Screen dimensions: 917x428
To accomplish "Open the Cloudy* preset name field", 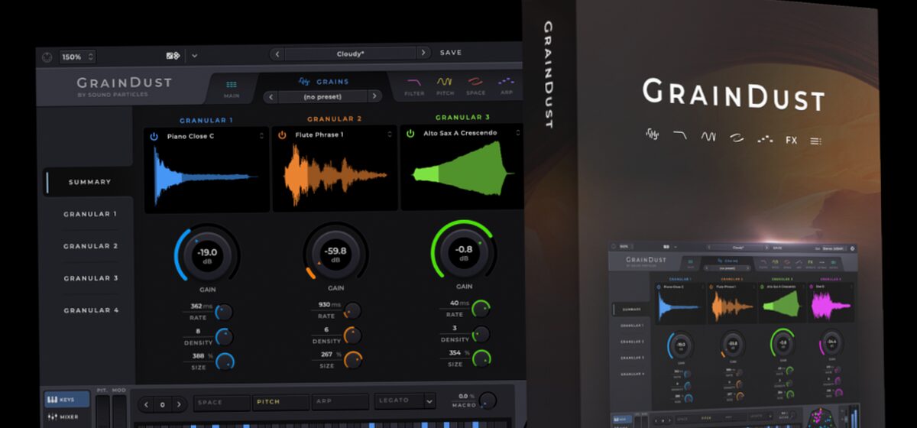I will 350,53.
